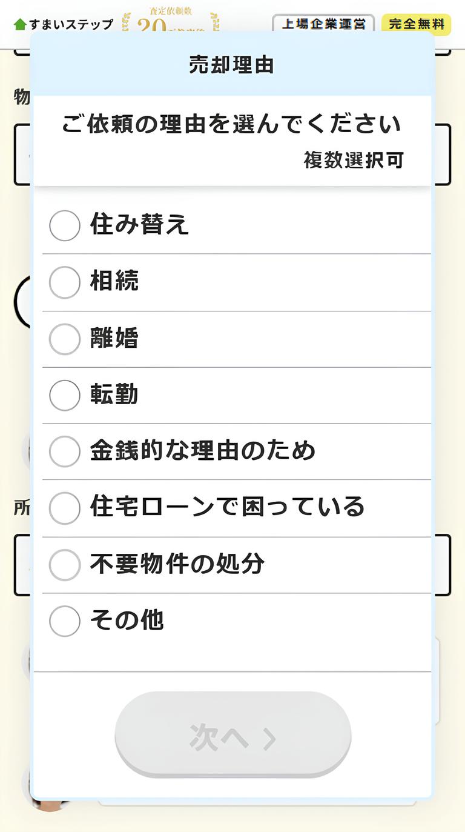Pick the その他 radio circle
The height and width of the screenshot is (832, 465).
(64, 621)
